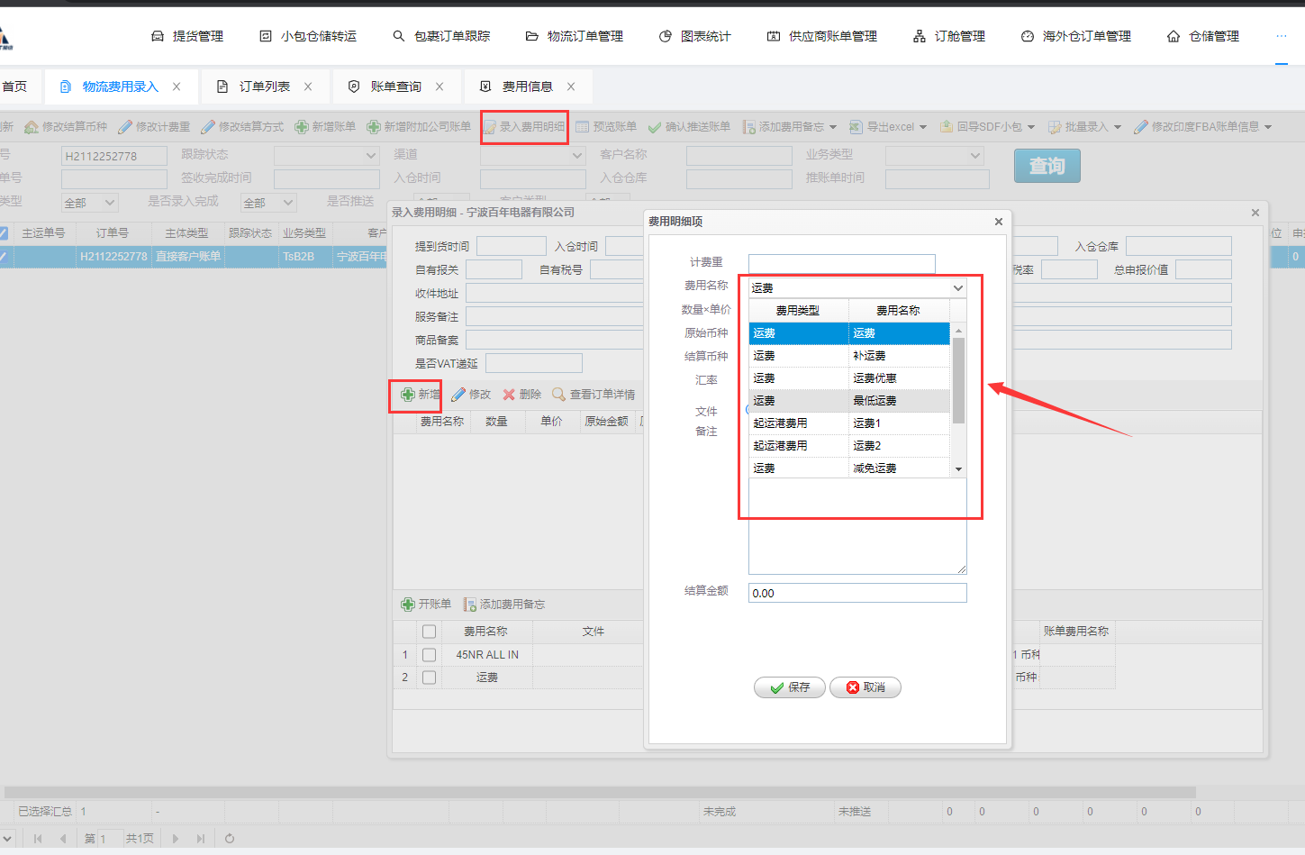
Task: Check the row 2 运费 checkbox
Action: coord(429,678)
